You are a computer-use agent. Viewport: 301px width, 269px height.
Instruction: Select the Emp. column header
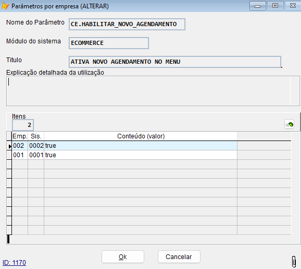20,136
